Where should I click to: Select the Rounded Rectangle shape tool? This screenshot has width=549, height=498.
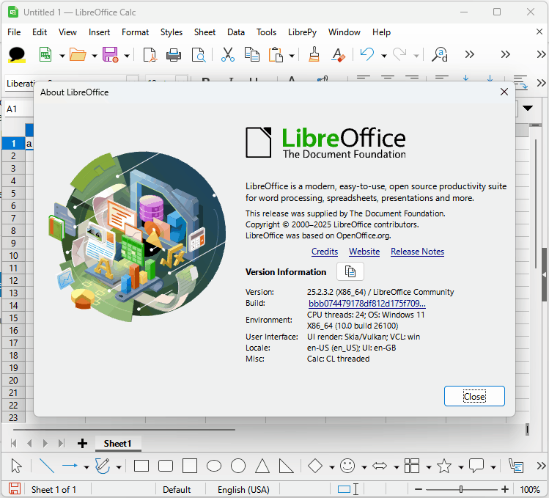[166, 466]
